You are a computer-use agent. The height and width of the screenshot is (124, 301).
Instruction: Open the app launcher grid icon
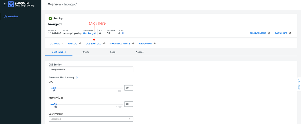pyautogui.click(x=5, y=4)
